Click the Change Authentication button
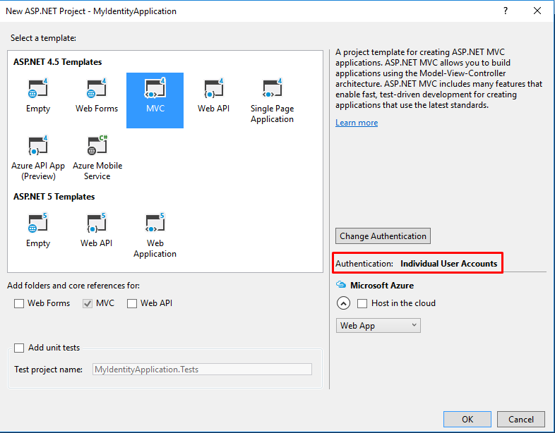 pos(383,236)
